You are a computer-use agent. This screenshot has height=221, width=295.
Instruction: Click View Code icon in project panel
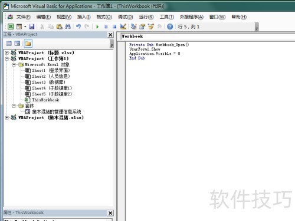tap(9, 44)
